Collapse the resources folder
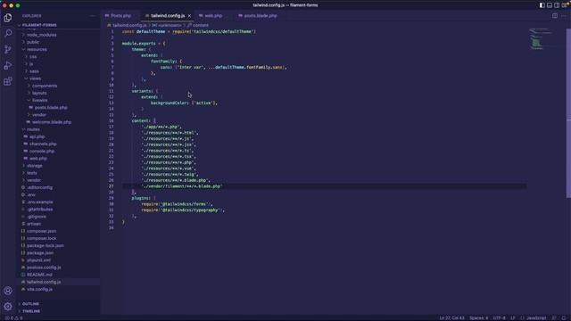The height and width of the screenshot is (321, 571). coord(37,50)
